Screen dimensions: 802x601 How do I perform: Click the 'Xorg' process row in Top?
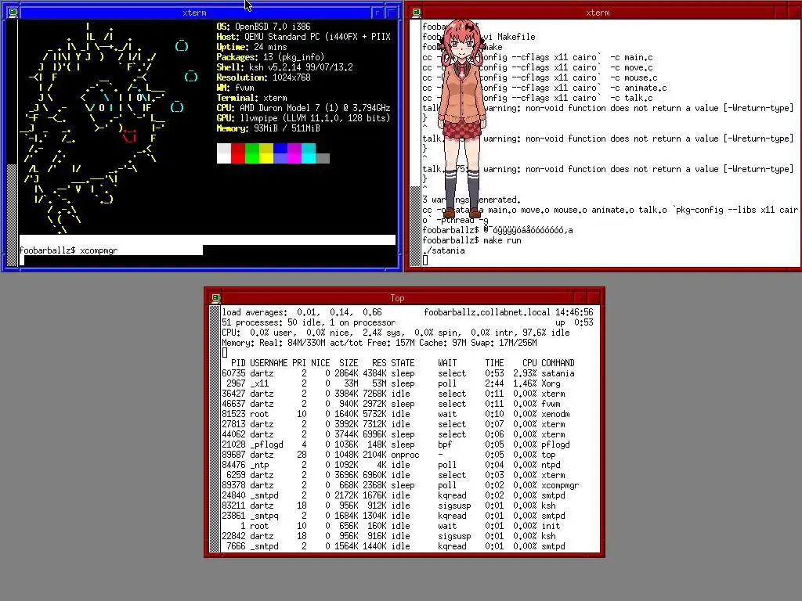point(392,383)
